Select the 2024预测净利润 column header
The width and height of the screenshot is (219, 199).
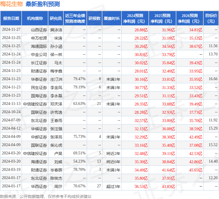135,18
